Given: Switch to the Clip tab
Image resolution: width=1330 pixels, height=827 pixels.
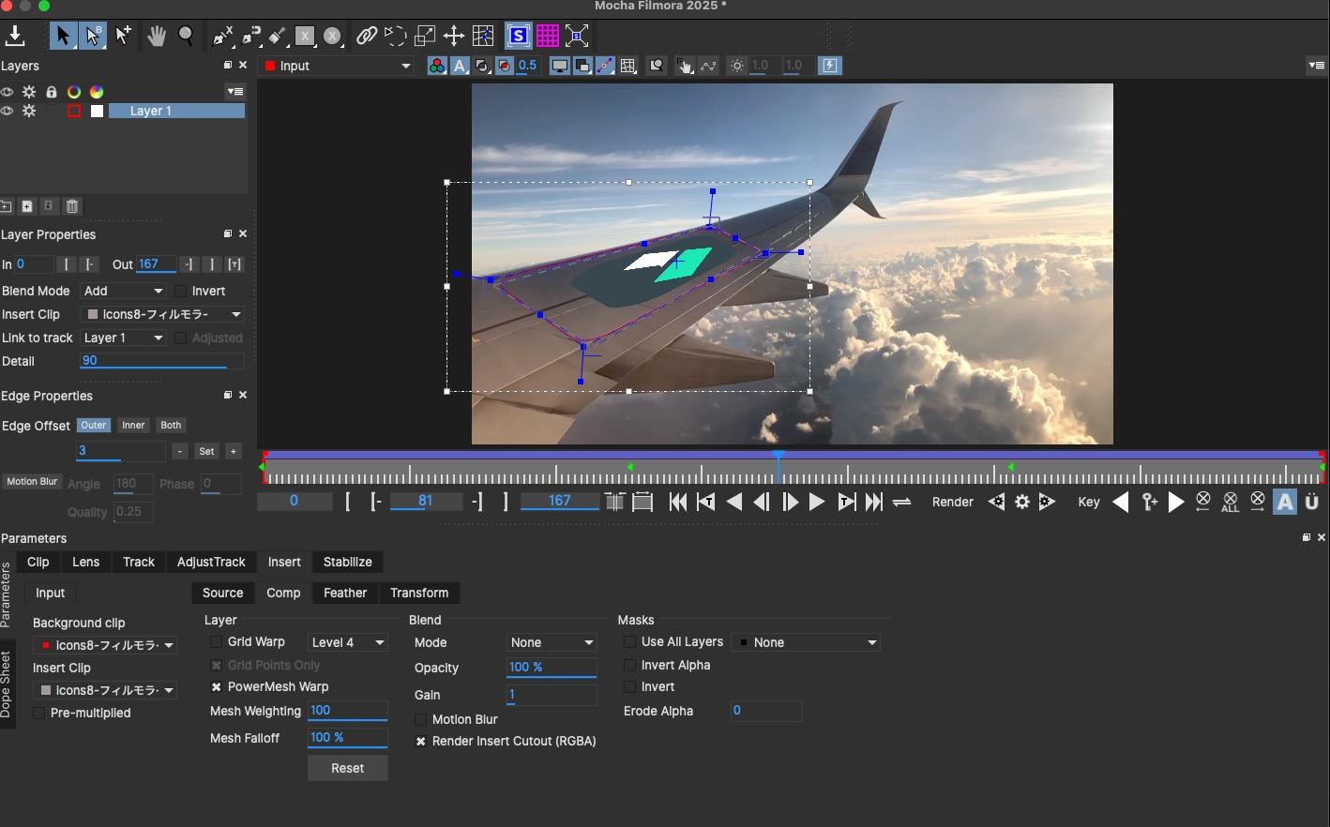Looking at the screenshot, I should tap(38, 562).
